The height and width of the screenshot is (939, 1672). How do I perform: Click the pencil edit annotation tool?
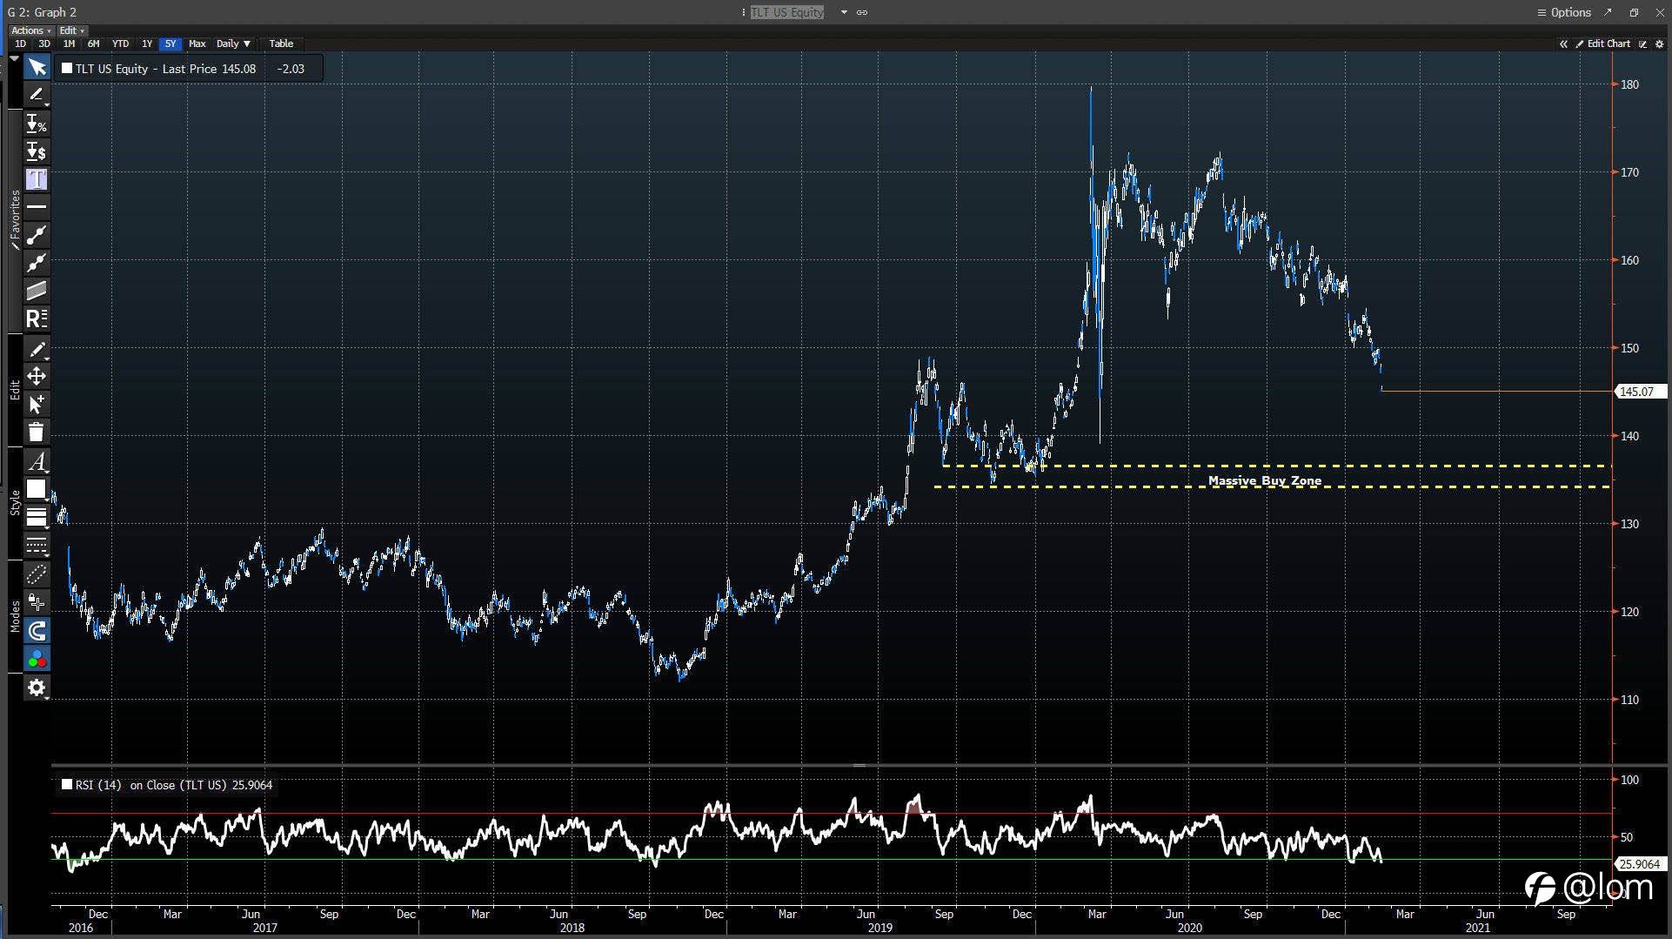[x=37, y=349]
